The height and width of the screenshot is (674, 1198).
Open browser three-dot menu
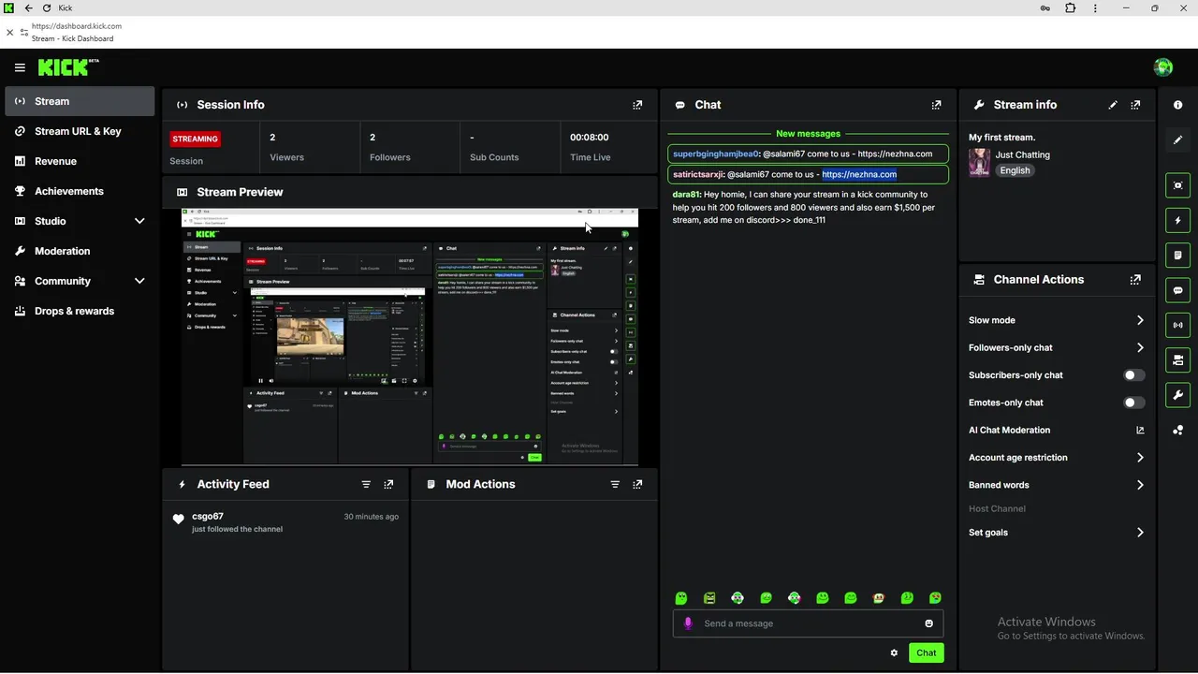[x=1095, y=7]
